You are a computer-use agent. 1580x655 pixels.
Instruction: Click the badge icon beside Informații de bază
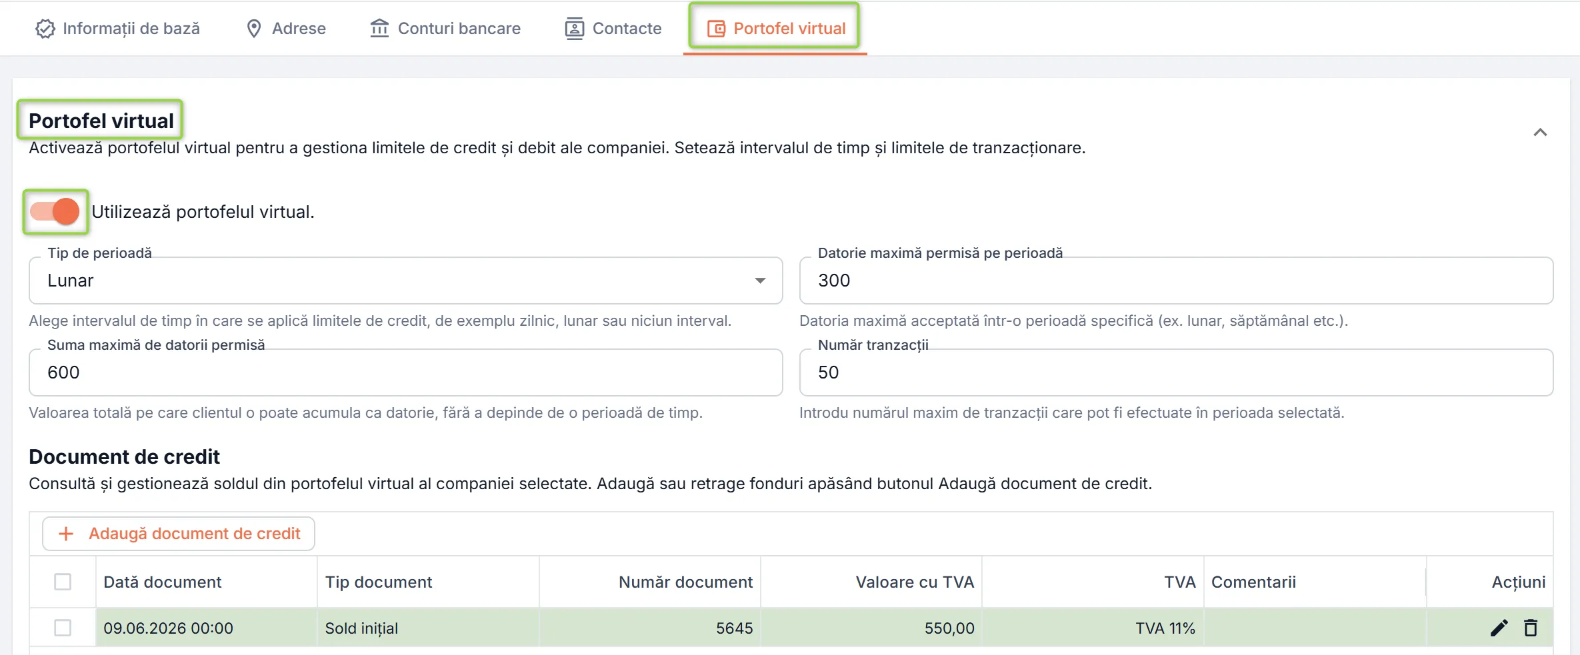click(45, 29)
